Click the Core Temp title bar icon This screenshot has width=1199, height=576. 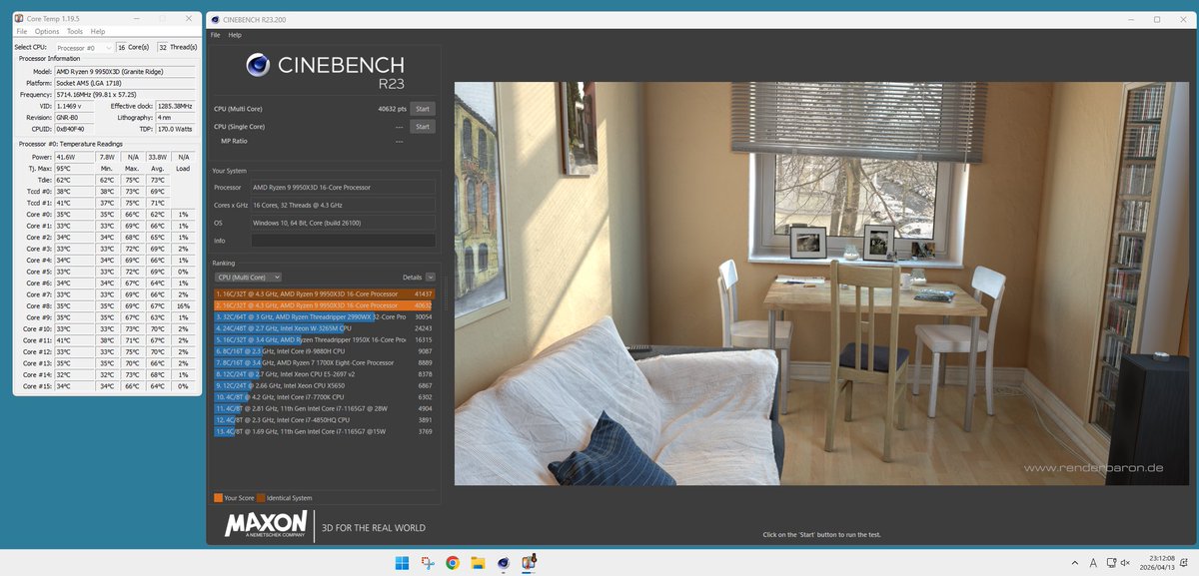(19, 19)
